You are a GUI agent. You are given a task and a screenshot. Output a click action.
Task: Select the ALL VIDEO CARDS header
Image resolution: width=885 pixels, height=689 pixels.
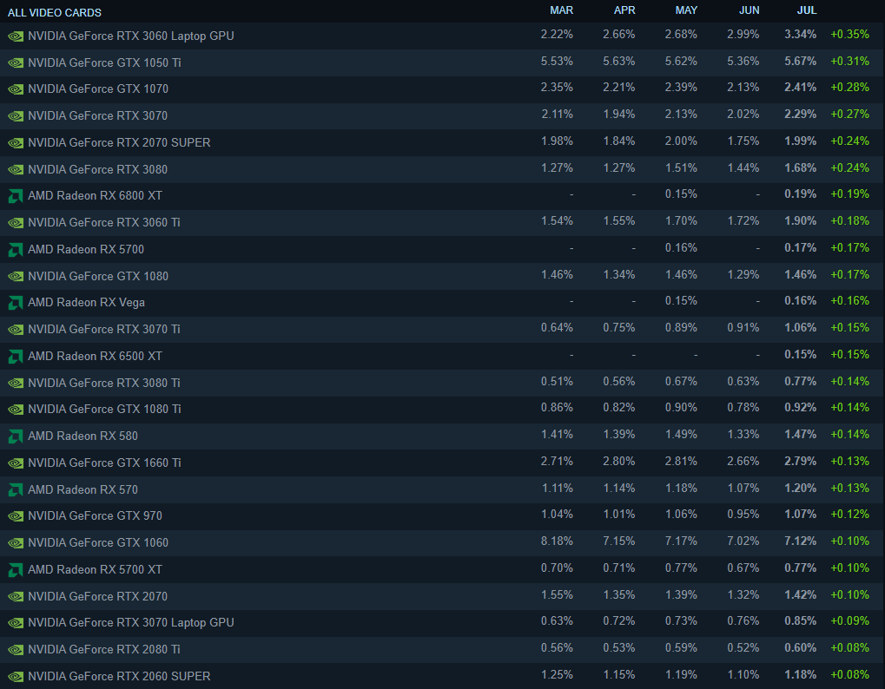(55, 13)
